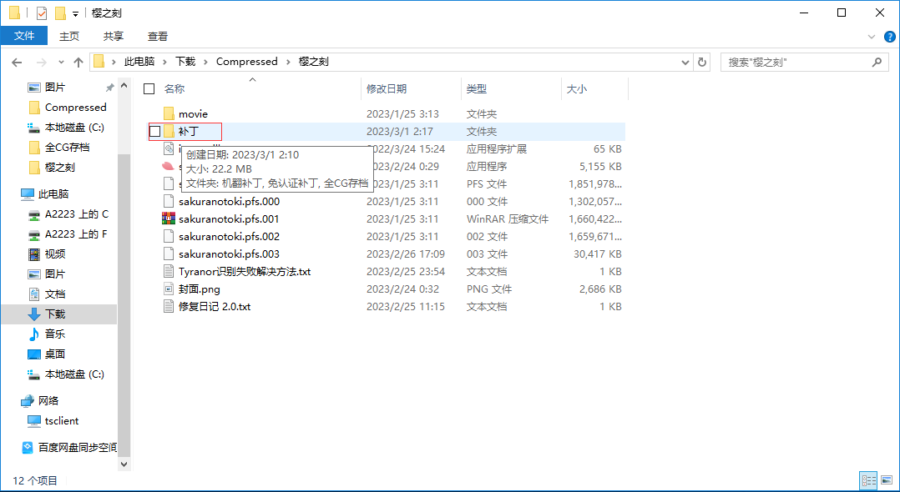Click inside the 搜索"樱之刻" search box

click(x=793, y=62)
